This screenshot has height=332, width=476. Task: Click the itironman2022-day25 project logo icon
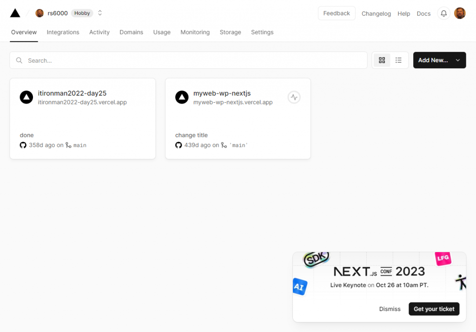pos(26,97)
